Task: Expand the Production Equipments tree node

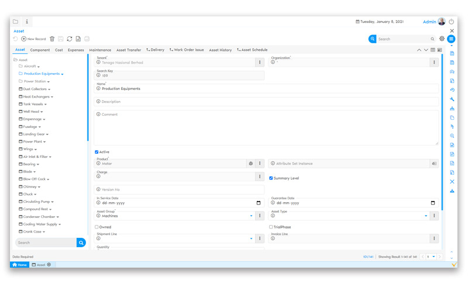Action: [62, 74]
